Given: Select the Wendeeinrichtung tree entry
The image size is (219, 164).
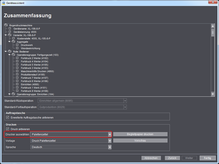Looking at the screenshot, I should [30, 48].
